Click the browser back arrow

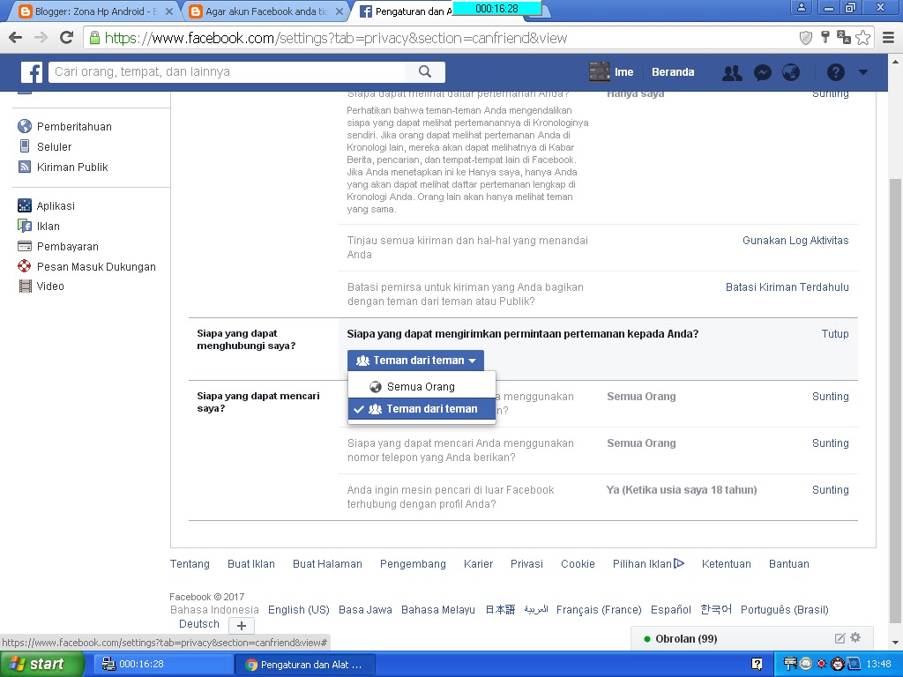click(x=16, y=38)
